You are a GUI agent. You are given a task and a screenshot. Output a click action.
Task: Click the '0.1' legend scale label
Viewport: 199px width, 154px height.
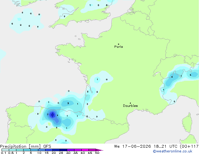[3, 153]
